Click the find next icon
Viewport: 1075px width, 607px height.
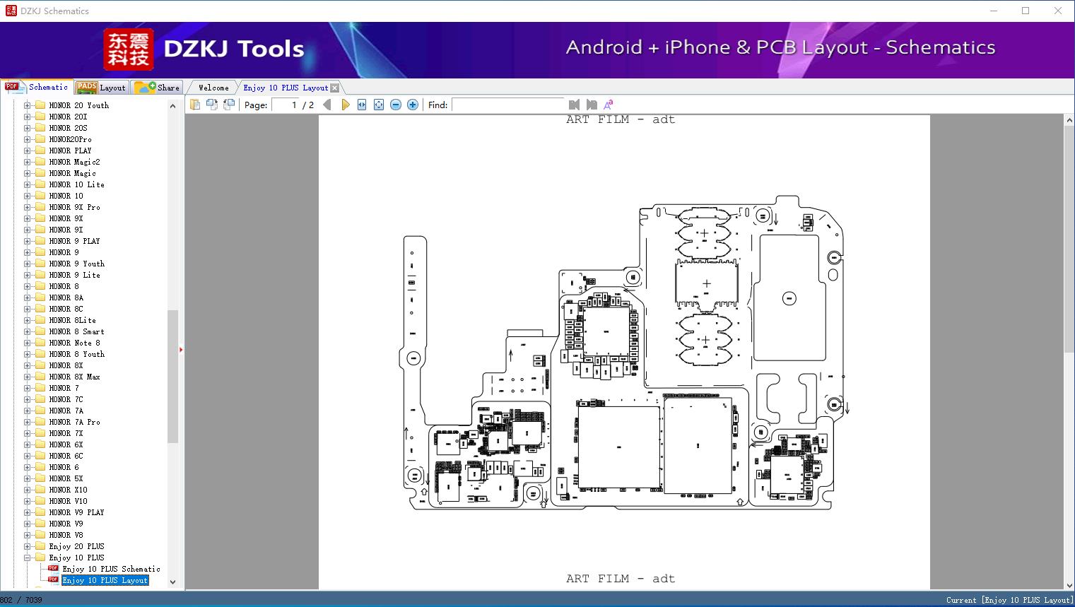tap(592, 105)
